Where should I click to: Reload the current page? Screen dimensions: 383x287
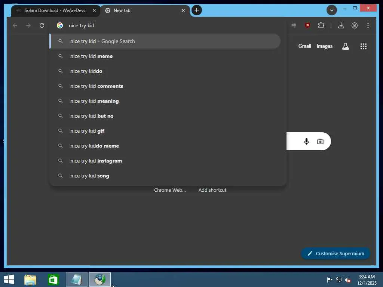42,25
